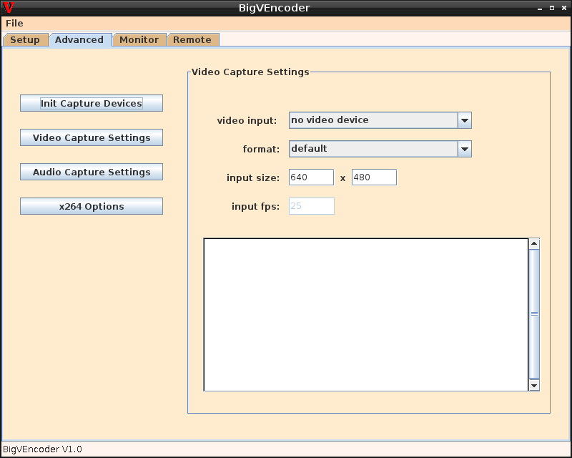This screenshot has height=458, width=572.
Task: Minimize the BigVEncoder window
Action: coord(540,8)
